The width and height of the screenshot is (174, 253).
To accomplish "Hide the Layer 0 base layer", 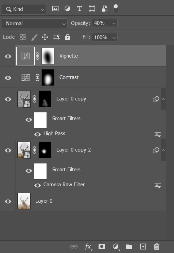I will click(x=8, y=201).
